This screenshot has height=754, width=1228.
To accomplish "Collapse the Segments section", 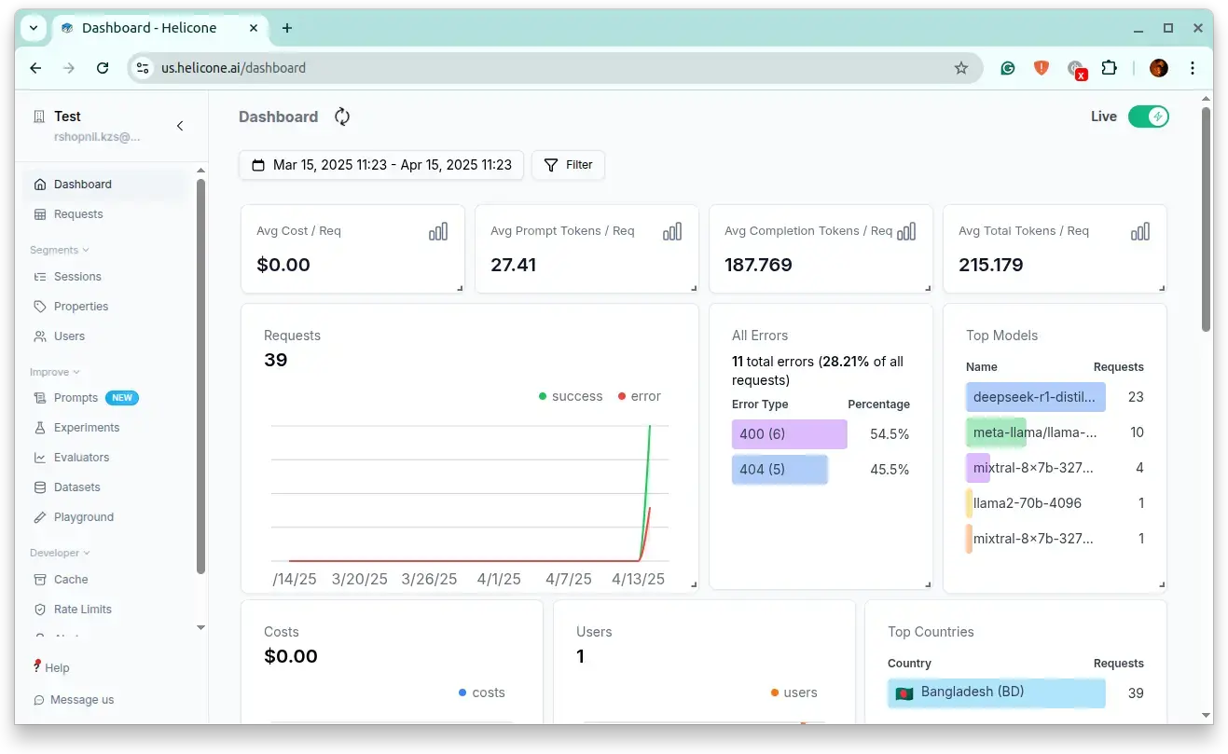I will pyautogui.click(x=60, y=250).
